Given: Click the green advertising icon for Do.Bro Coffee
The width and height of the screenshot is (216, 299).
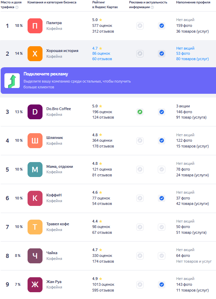Looking at the screenshot, I should coord(140,112).
